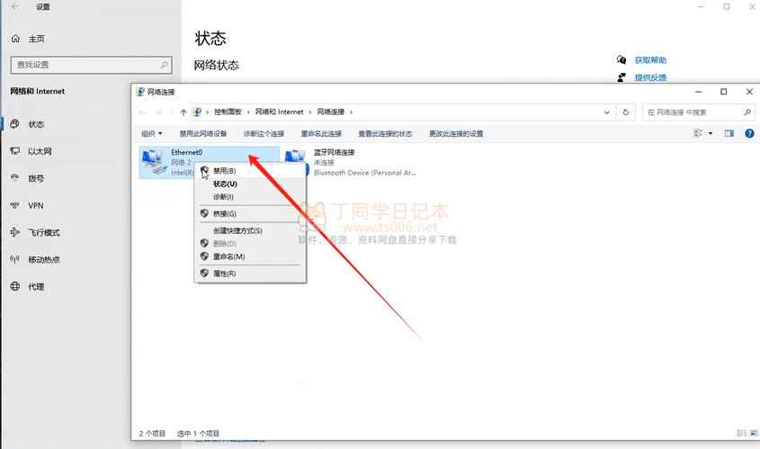
Task: Choose 禁用(B) from the context menu
Action: click(250, 171)
